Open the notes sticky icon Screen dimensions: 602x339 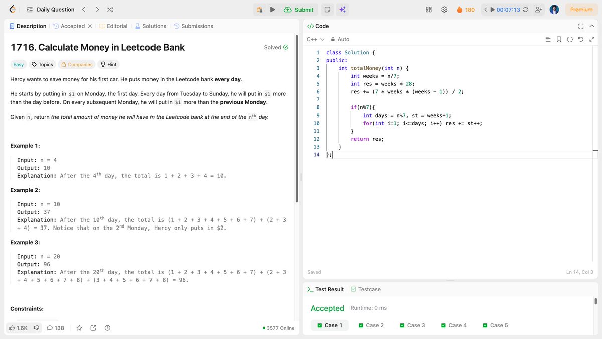[327, 10]
